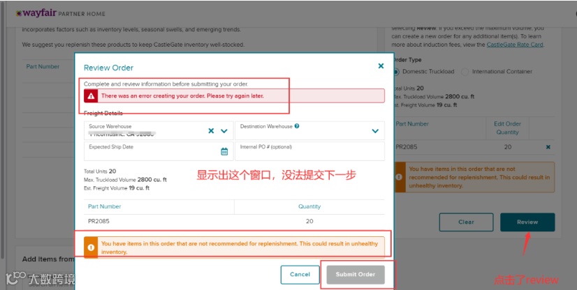Edit quantity 20 for PR2085 in sidebar
Image resolution: width=577 pixels, height=290 pixels.
coord(507,147)
